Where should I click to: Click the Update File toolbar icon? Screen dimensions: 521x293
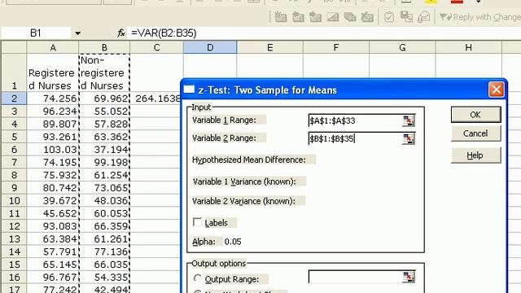(406, 17)
